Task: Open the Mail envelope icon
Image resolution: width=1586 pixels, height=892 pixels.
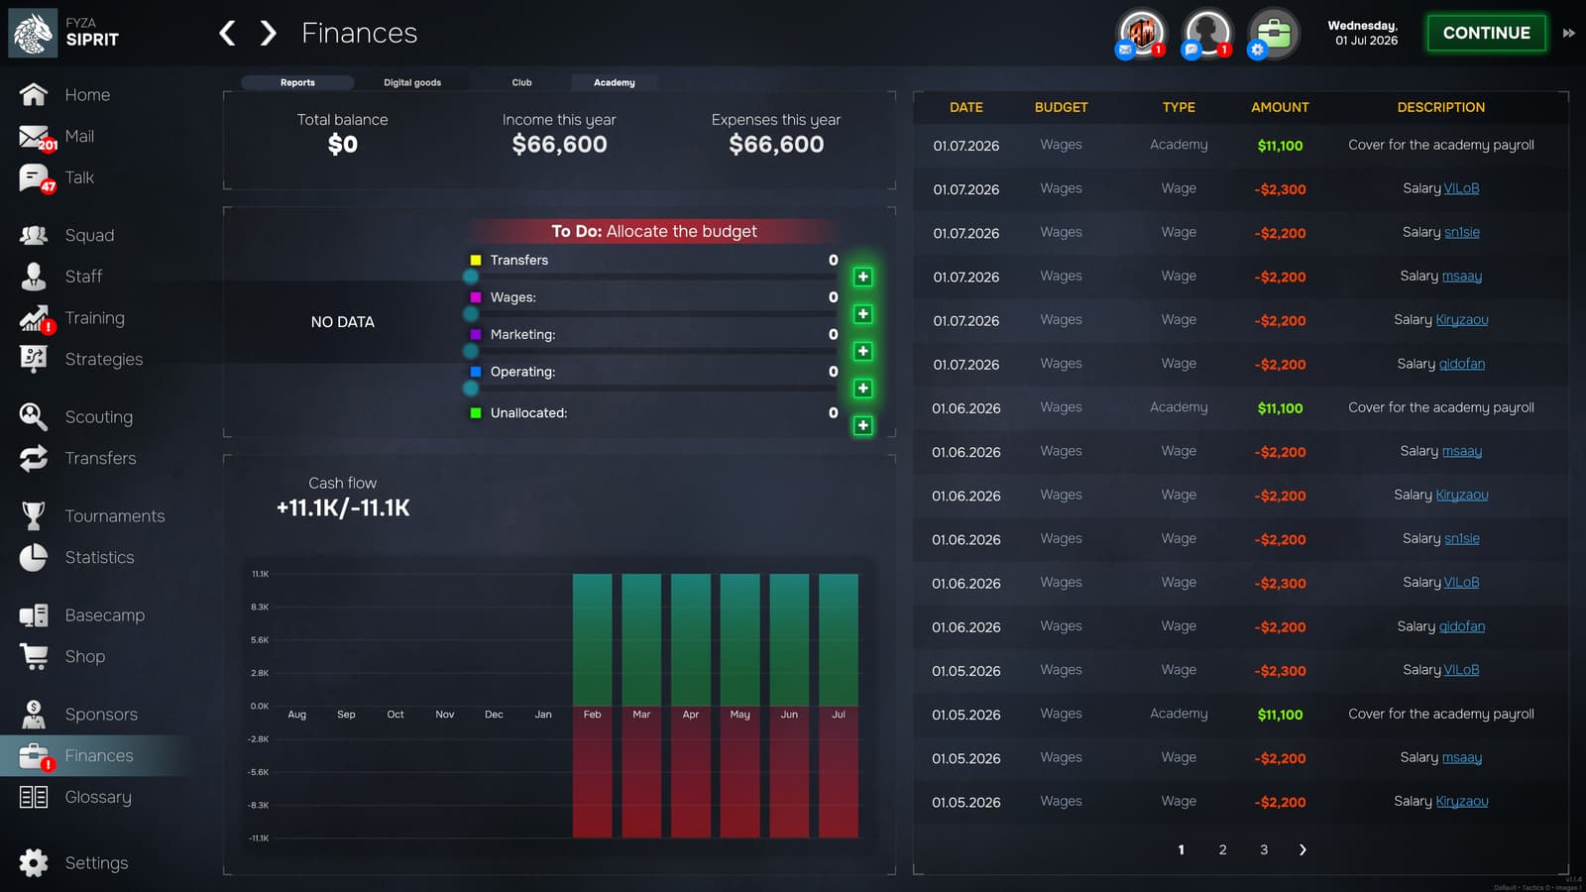Action: [35, 137]
